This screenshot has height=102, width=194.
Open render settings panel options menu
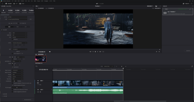(x=33, y=6)
